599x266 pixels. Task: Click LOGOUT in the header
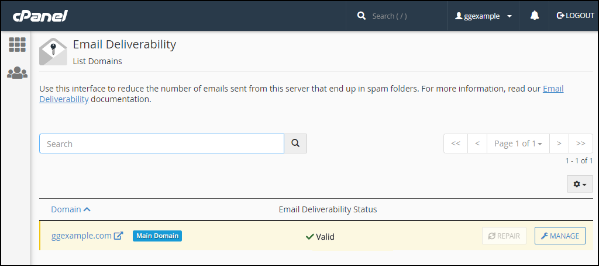[576, 16]
